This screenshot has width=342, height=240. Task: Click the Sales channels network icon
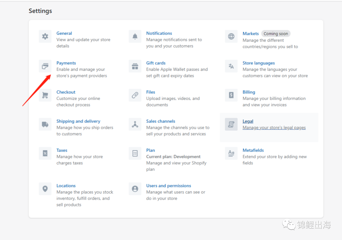click(135, 124)
